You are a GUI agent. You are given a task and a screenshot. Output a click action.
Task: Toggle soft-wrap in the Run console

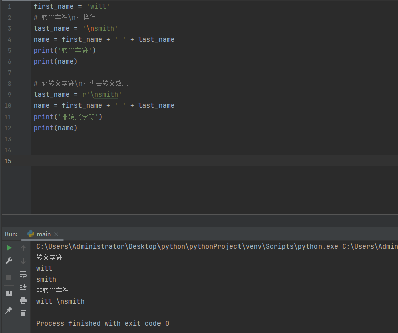pos(23,274)
